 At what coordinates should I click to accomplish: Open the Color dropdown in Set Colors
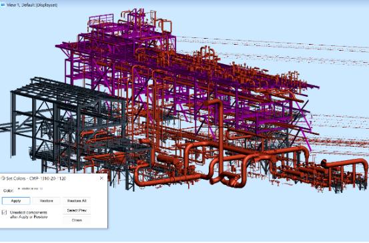click(x=31, y=189)
